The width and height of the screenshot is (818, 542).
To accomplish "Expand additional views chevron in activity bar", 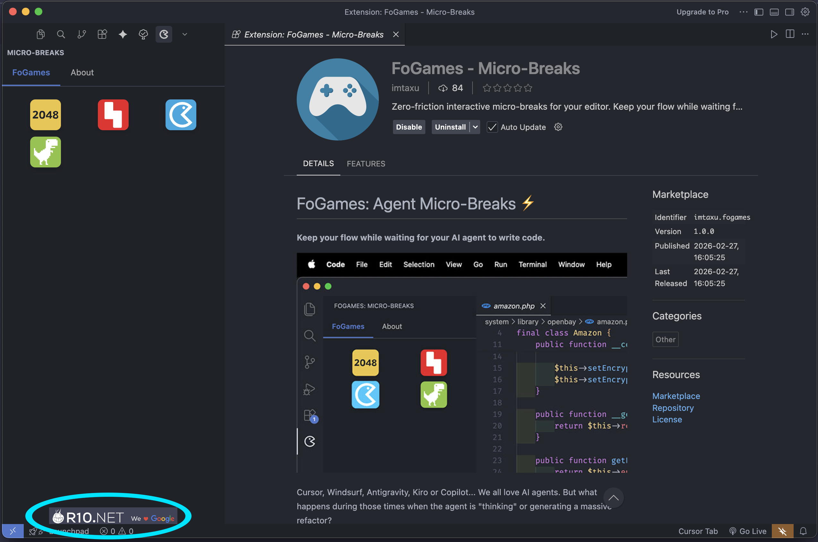I will [185, 34].
